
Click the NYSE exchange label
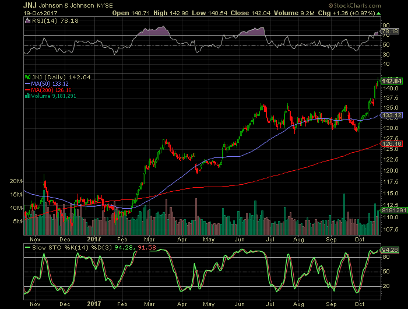click(105, 5)
